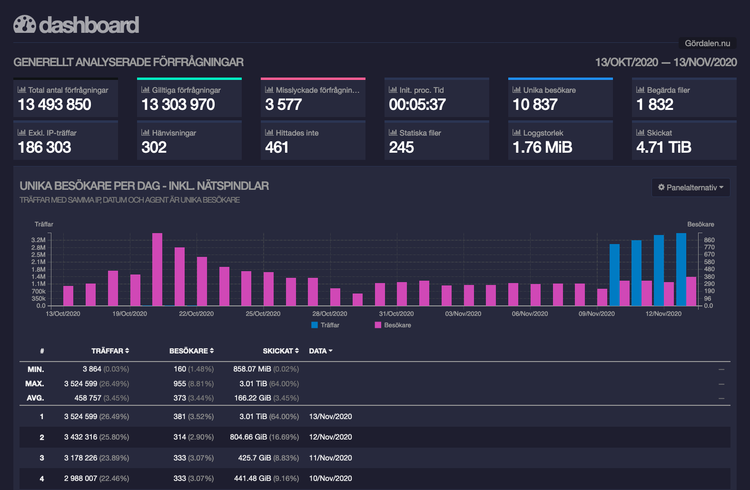Viewport: 750px width, 490px height.
Task: Open the Panelalternativ dropdown
Action: tap(691, 187)
